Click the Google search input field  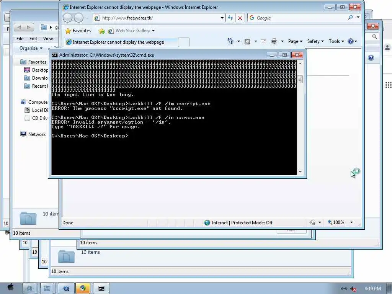[x=301, y=18]
